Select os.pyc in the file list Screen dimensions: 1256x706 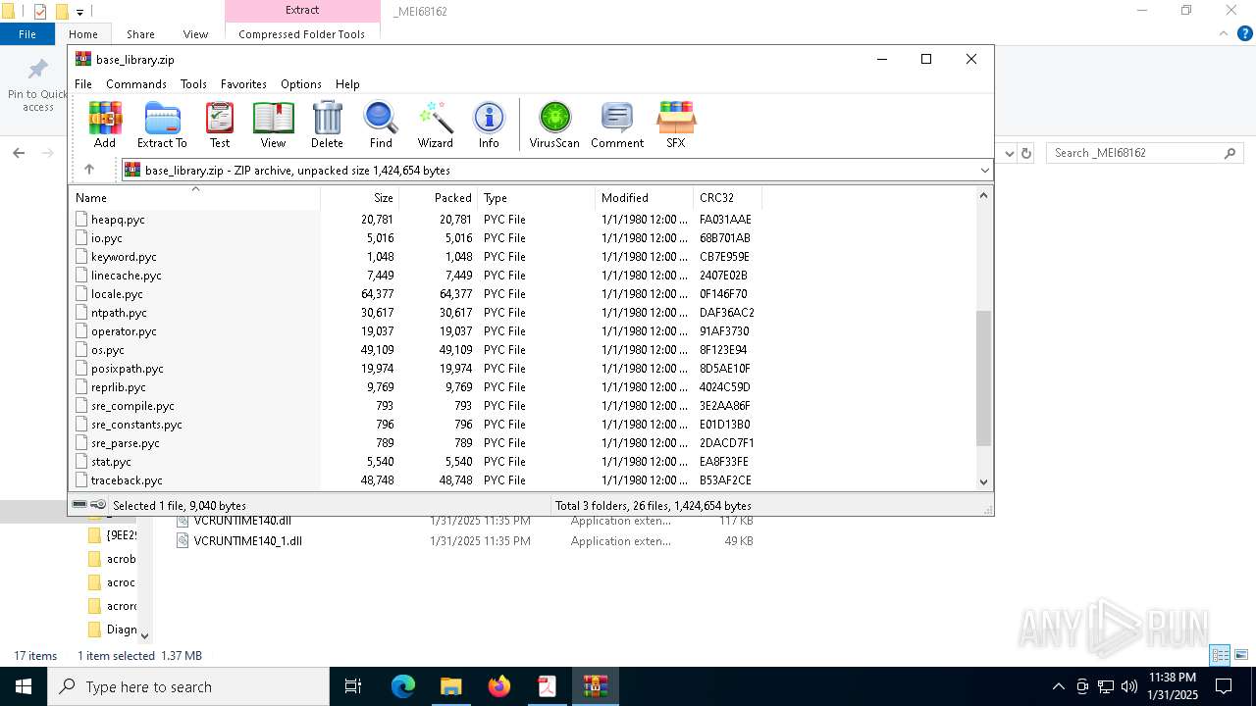coord(108,350)
